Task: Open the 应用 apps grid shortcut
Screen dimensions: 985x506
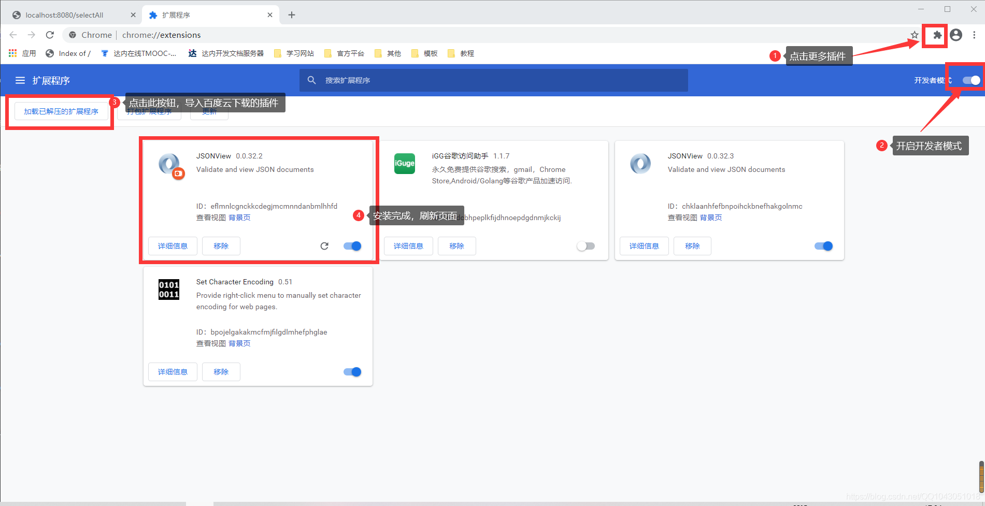Action: [22, 53]
